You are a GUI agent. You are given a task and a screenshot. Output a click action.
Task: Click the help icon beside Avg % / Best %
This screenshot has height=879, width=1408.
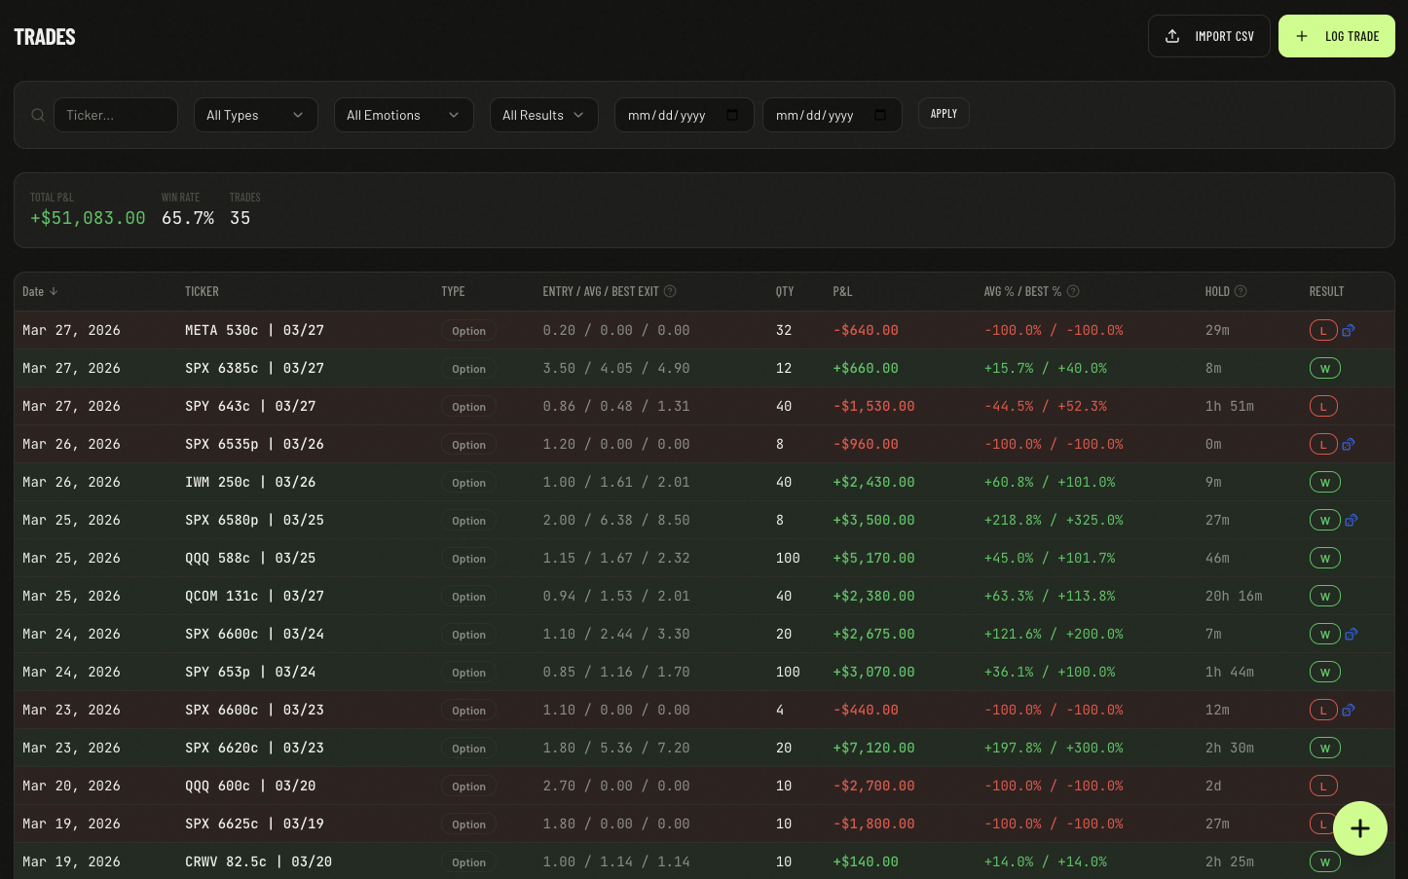pyautogui.click(x=1073, y=291)
